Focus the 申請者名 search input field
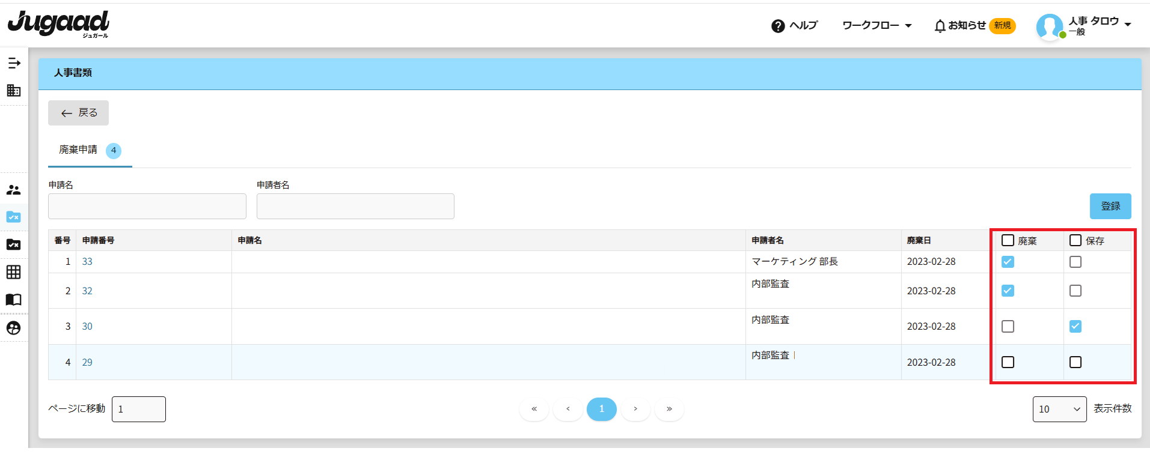Viewport: 1150px width, 466px height. [x=355, y=206]
